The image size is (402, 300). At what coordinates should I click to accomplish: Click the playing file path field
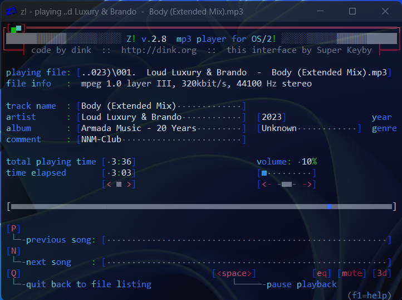(x=234, y=72)
